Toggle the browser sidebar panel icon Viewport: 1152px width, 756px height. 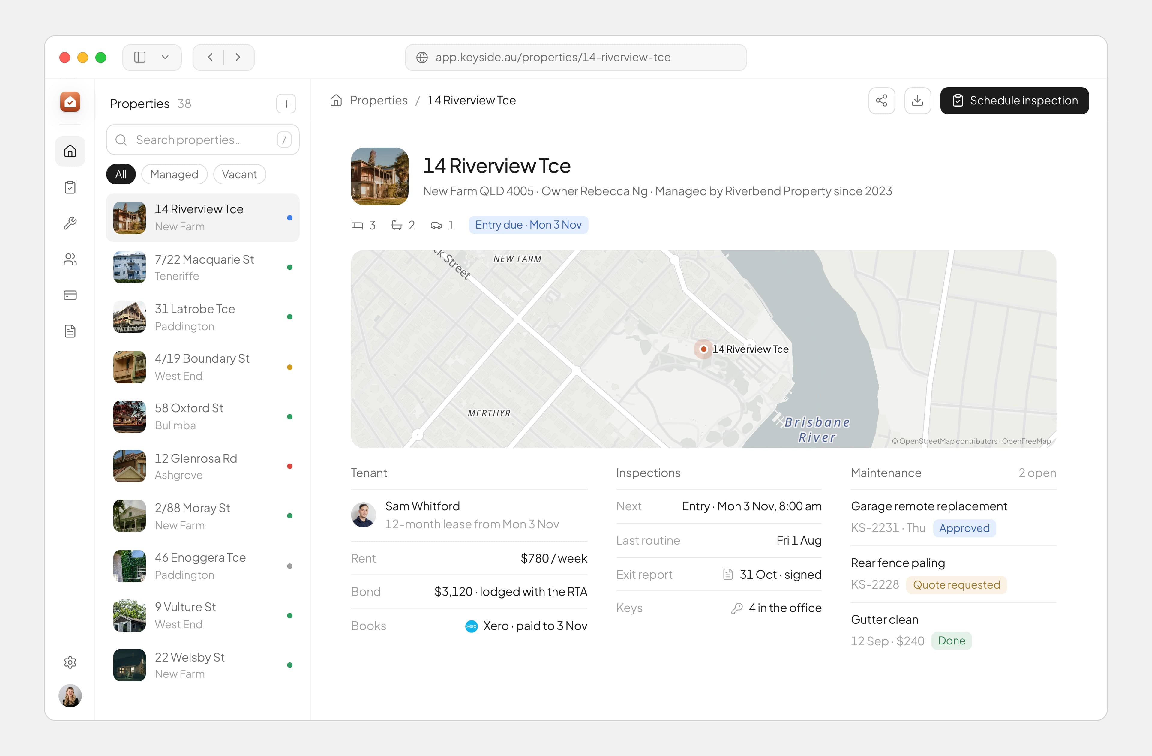point(140,58)
